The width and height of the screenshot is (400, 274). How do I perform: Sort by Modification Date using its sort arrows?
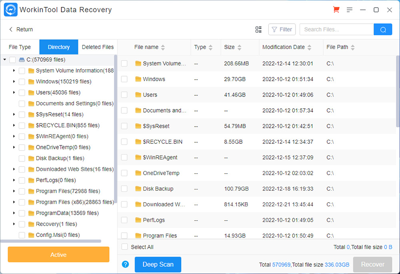(310, 47)
